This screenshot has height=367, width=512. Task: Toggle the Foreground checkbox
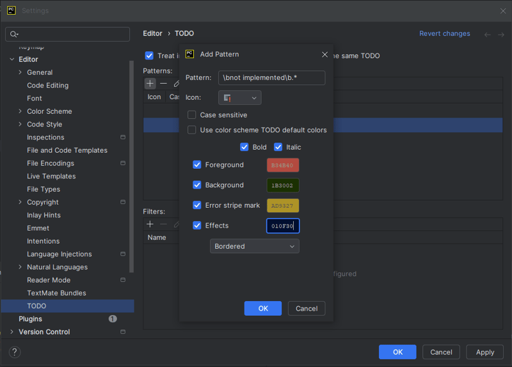coord(197,165)
